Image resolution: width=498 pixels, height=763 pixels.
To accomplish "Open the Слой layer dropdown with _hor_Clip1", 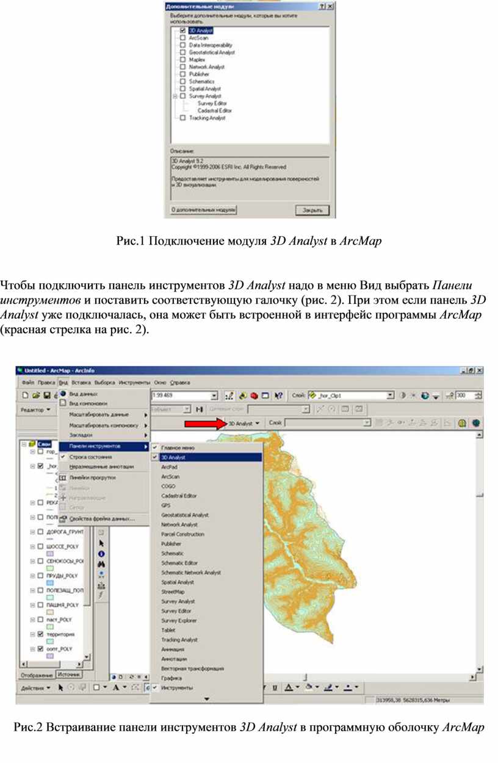I will click(391, 396).
